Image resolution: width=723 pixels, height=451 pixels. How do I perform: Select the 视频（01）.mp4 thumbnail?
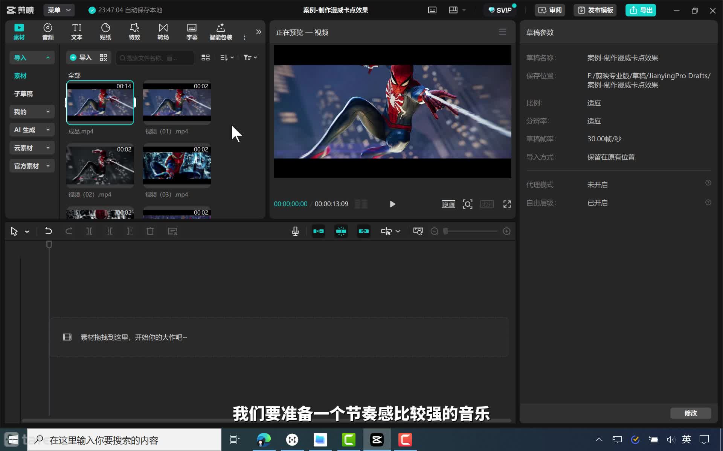click(177, 102)
